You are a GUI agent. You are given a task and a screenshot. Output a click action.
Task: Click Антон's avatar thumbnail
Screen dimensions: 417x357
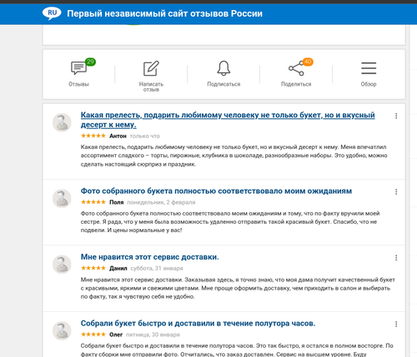coord(62,122)
